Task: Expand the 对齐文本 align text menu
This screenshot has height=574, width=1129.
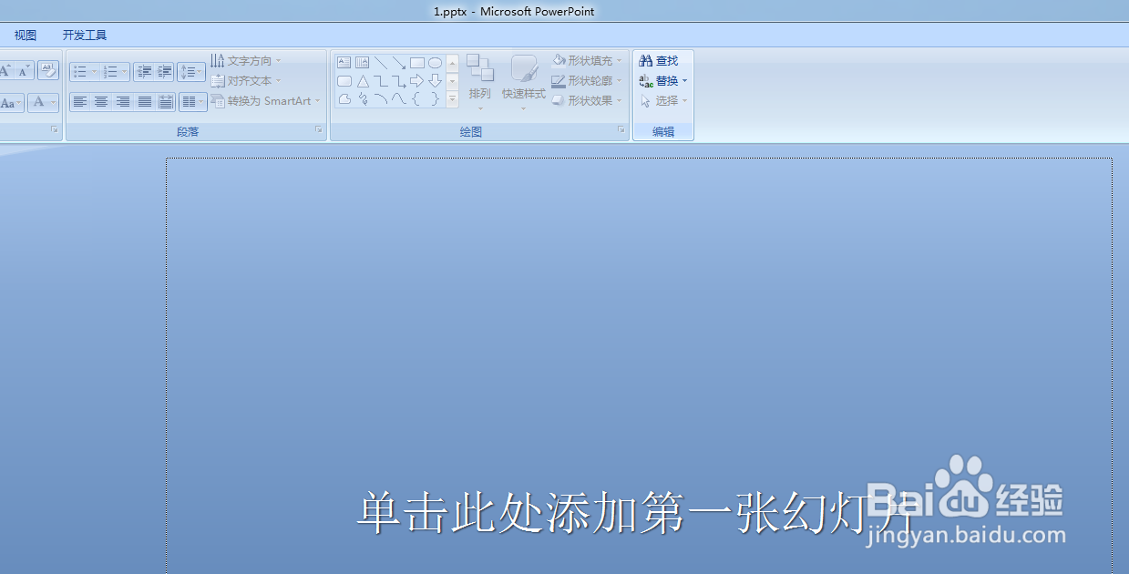Action: click(246, 81)
